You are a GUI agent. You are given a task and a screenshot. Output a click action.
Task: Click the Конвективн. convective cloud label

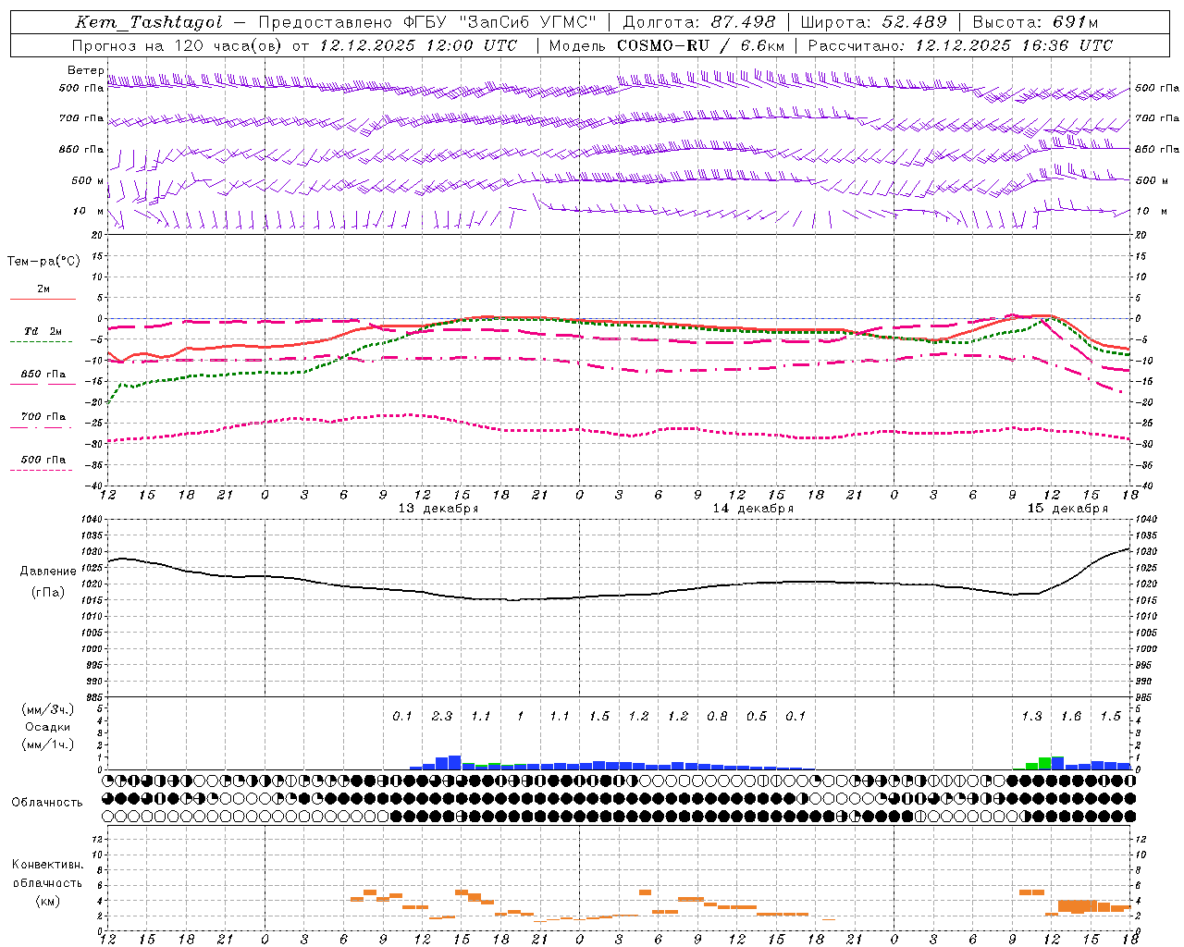tap(48, 866)
